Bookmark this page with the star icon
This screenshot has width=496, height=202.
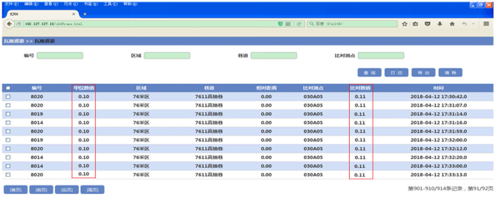pyautogui.click(x=404, y=24)
